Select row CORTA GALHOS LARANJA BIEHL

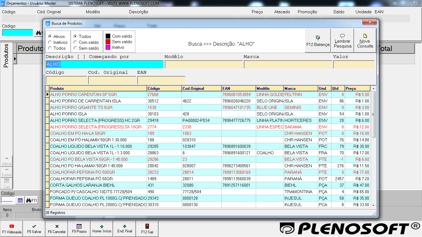click(210, 185)
